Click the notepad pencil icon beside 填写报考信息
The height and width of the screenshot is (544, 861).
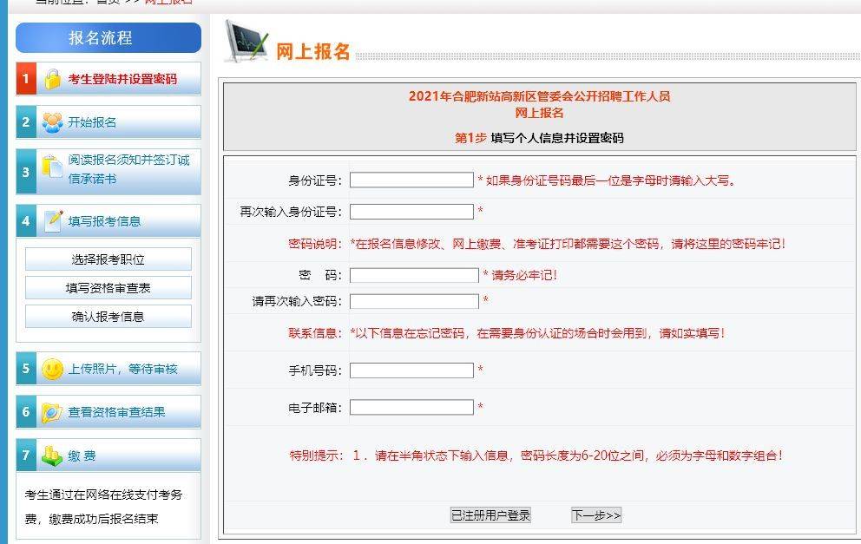[x=54, y=220]
